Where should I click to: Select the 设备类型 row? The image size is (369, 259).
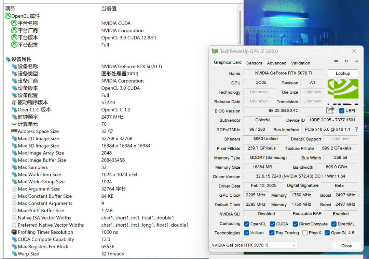tap(120, 74)
